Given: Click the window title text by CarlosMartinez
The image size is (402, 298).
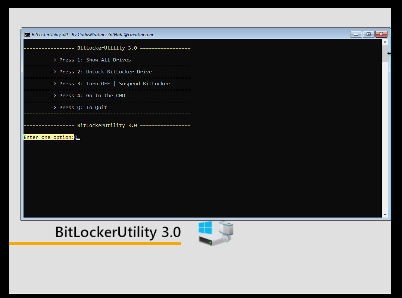Looking at the screenshot, I should (93, 35).
